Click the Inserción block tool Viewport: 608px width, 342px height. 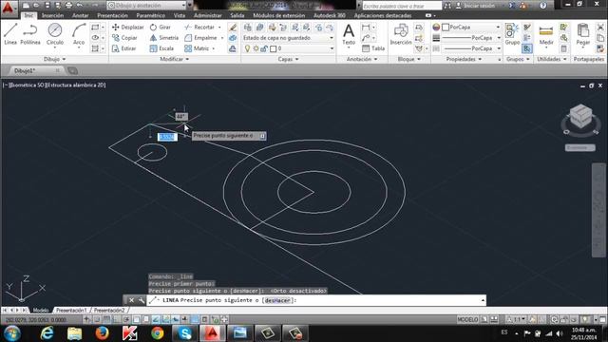coord(401,34)
